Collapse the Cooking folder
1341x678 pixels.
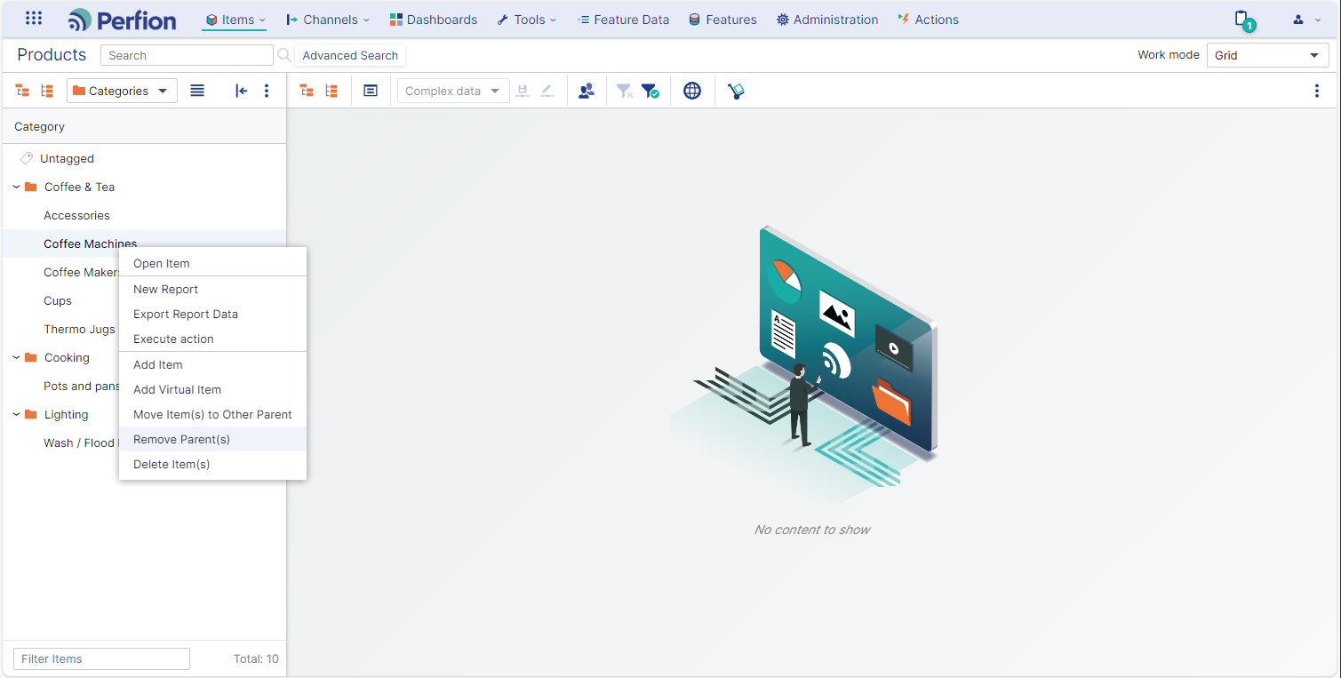pyautogui.click(x=16, y=357)
